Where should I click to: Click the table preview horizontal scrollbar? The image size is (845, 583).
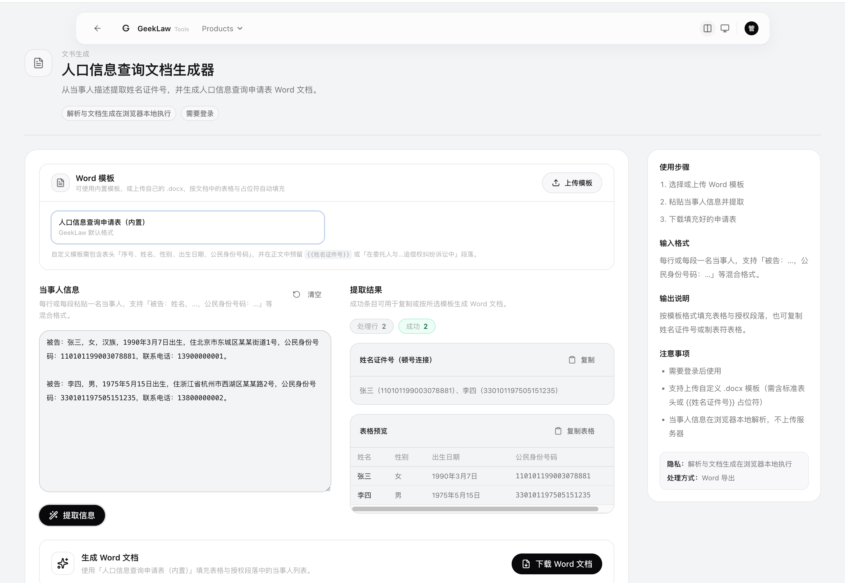tap(475, 509)
